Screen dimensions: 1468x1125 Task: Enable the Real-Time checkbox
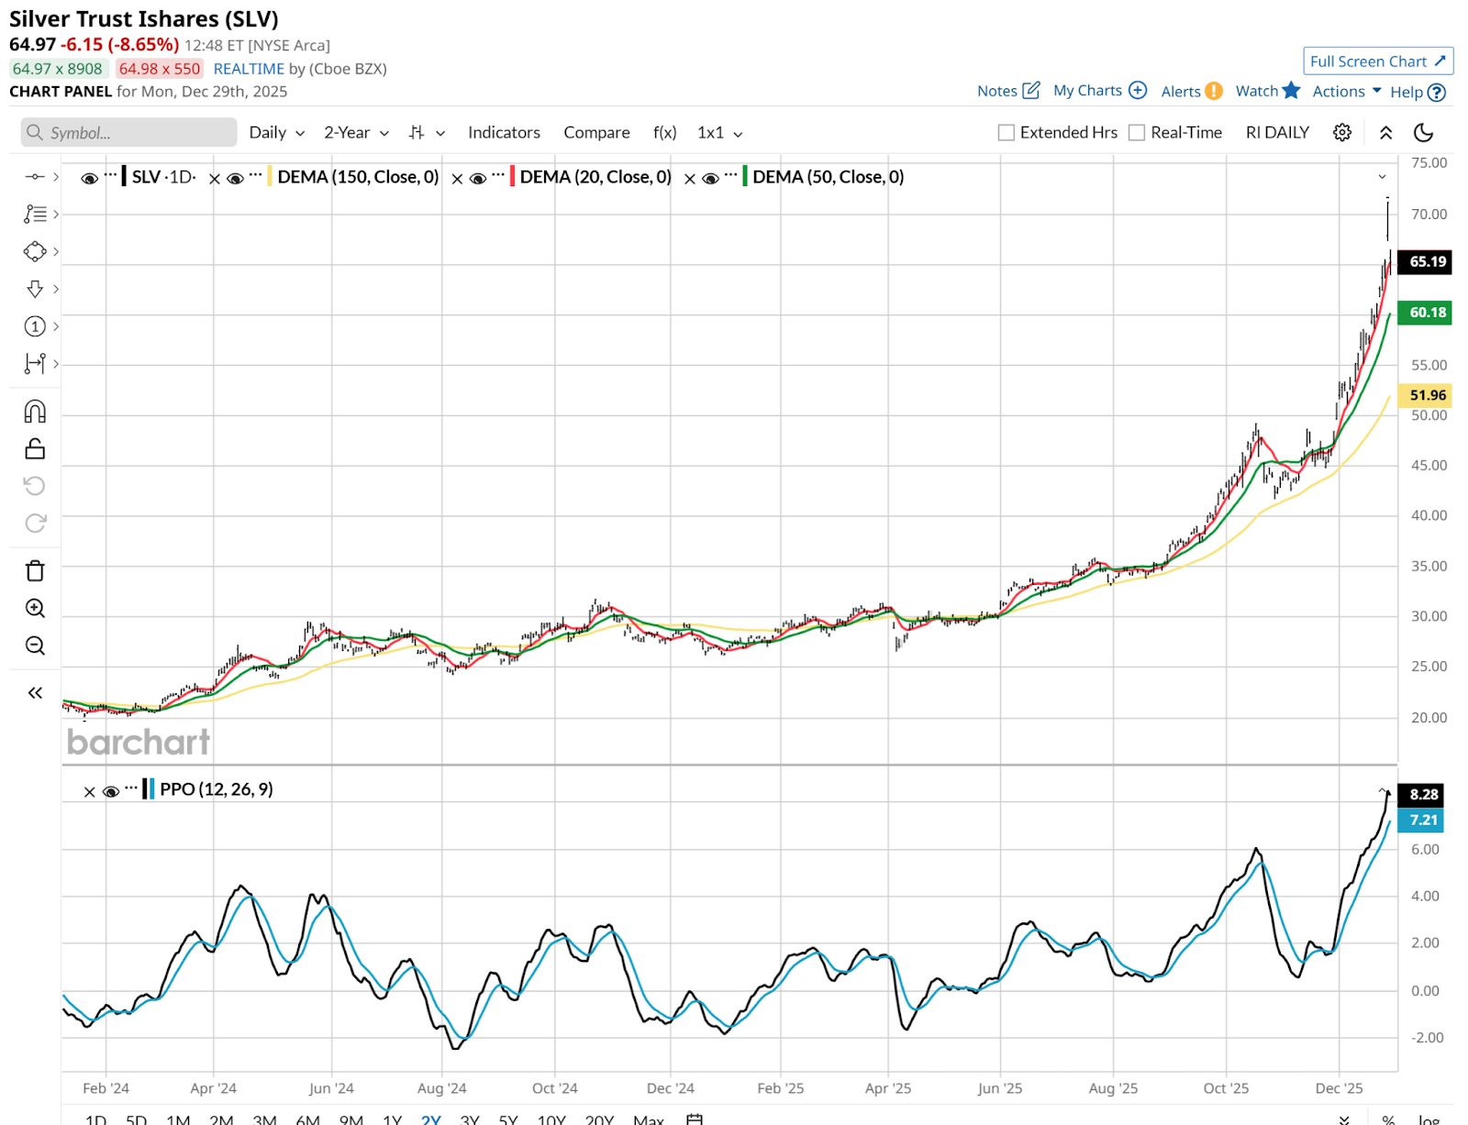coord(1137,133)
